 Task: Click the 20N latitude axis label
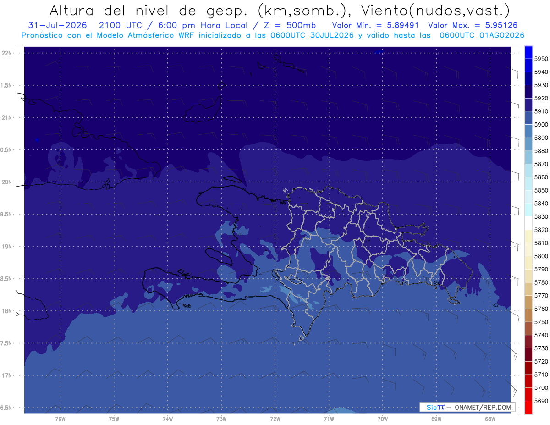(7, 182)
